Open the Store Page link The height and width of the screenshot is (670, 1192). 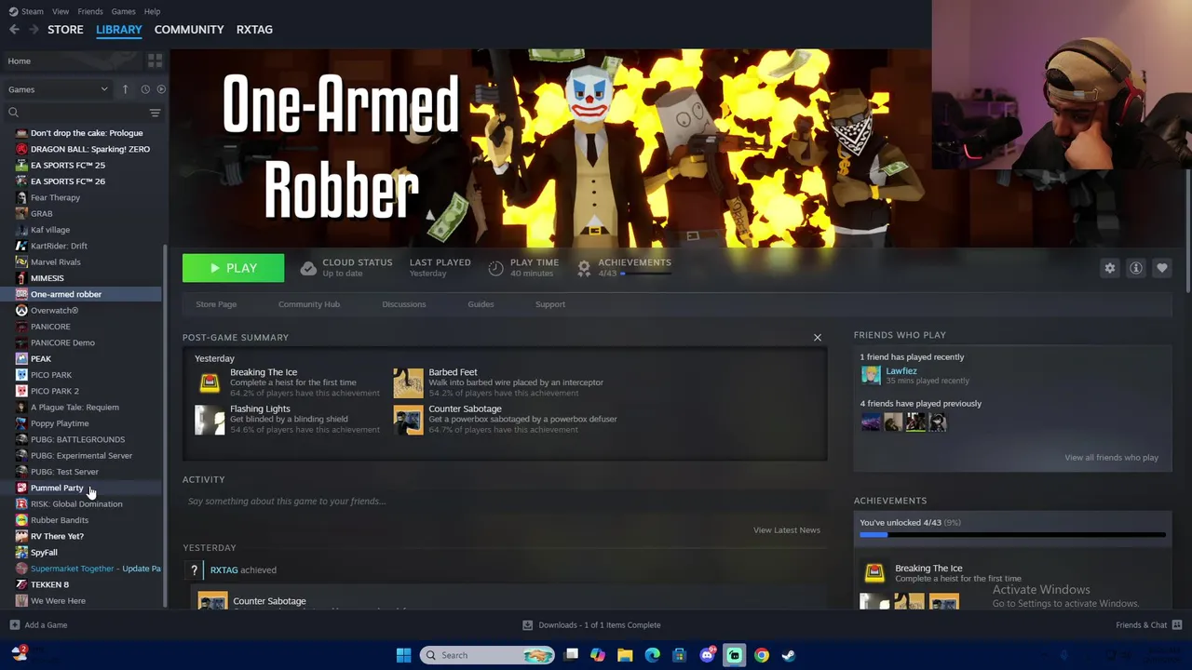click(x=216, y=304)
